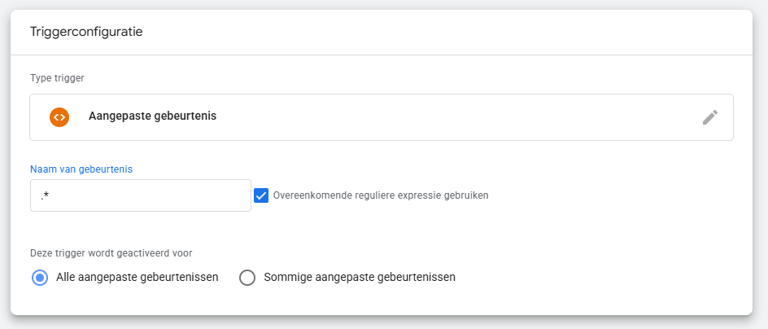The height and width of the screenshot is (329, 768).
Task: Click the 'Naam van gebeurtenis' field label
Action: coord(81,169)
